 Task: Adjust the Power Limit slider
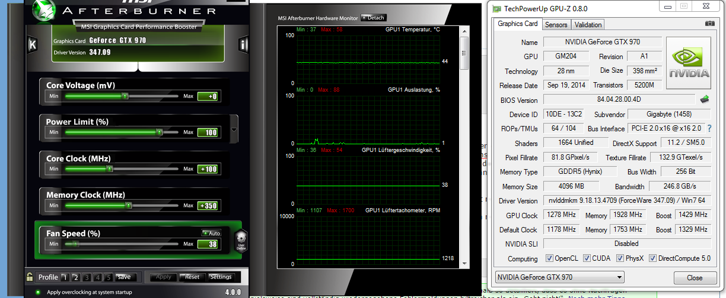(x=122, y=132)
